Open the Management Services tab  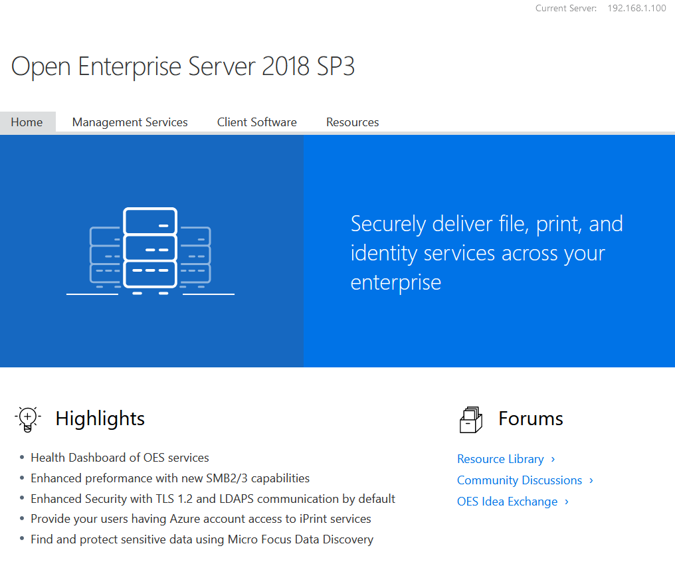[x=130, y=122]
